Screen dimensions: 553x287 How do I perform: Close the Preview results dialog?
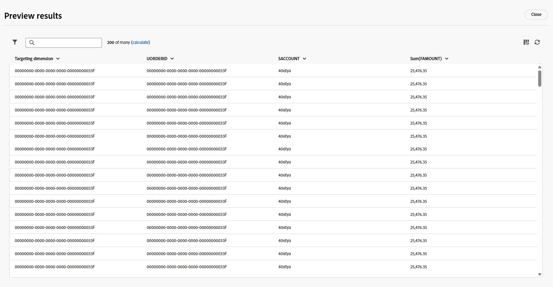point(536,15)
